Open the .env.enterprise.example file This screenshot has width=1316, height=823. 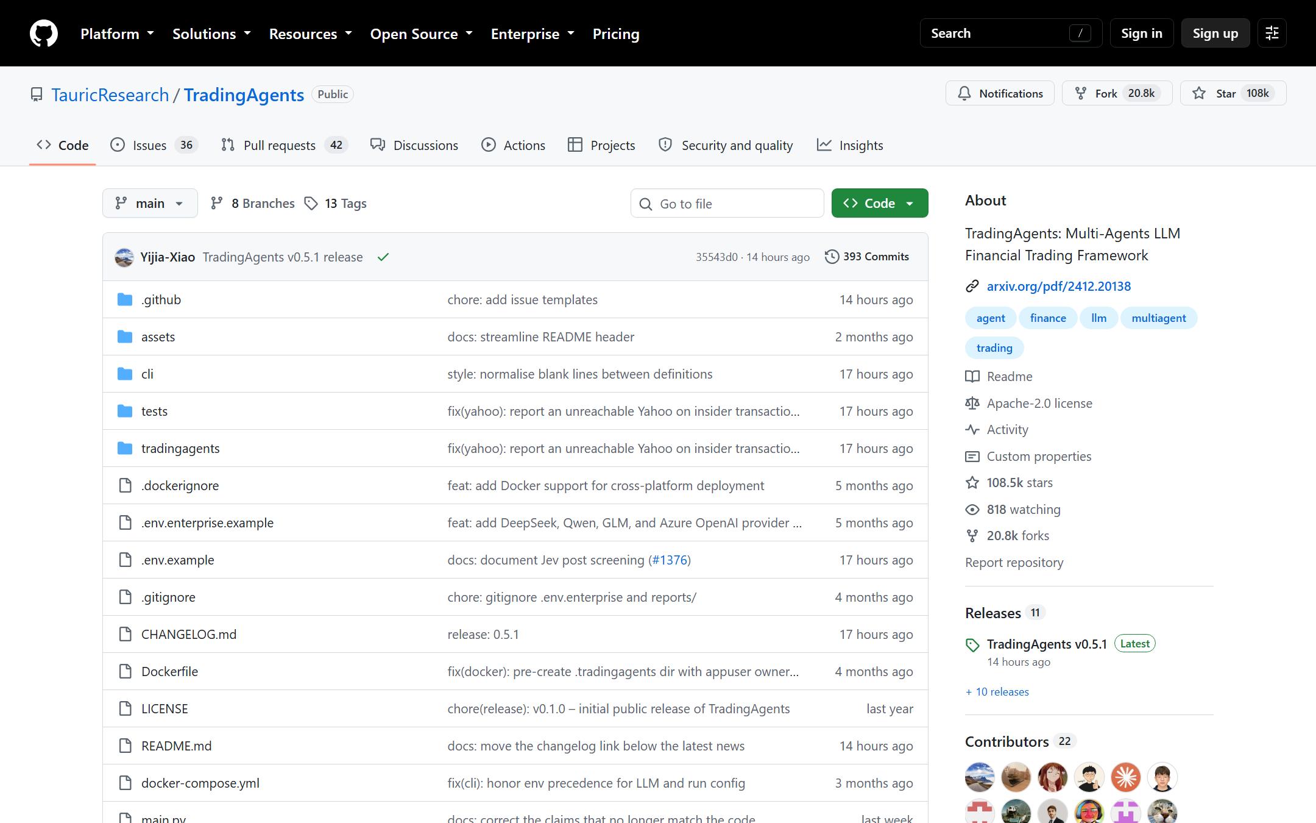[207, 522]
